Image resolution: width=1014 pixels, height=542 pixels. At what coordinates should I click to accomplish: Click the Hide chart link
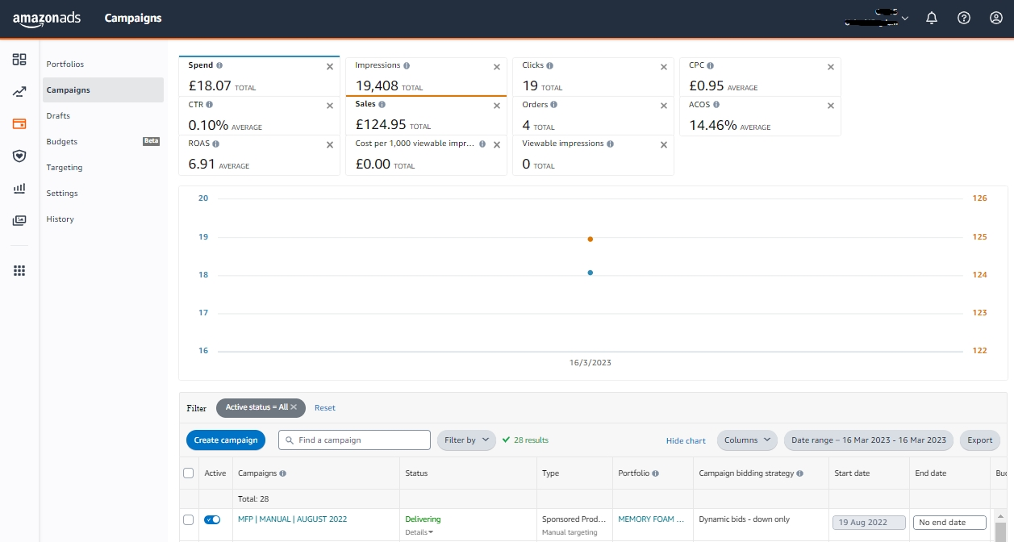(x=686, y=441)
